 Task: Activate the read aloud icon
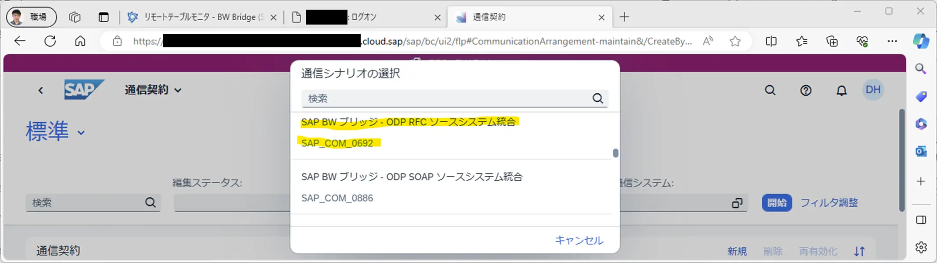(x=708, y=41)
